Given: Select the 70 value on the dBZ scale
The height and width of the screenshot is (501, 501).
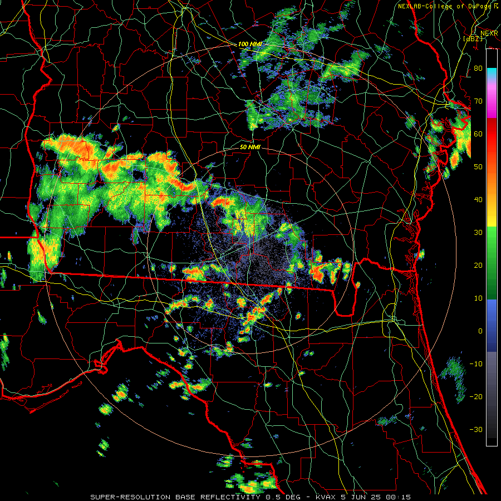Looking at the screenshot, I should [478, 101].
